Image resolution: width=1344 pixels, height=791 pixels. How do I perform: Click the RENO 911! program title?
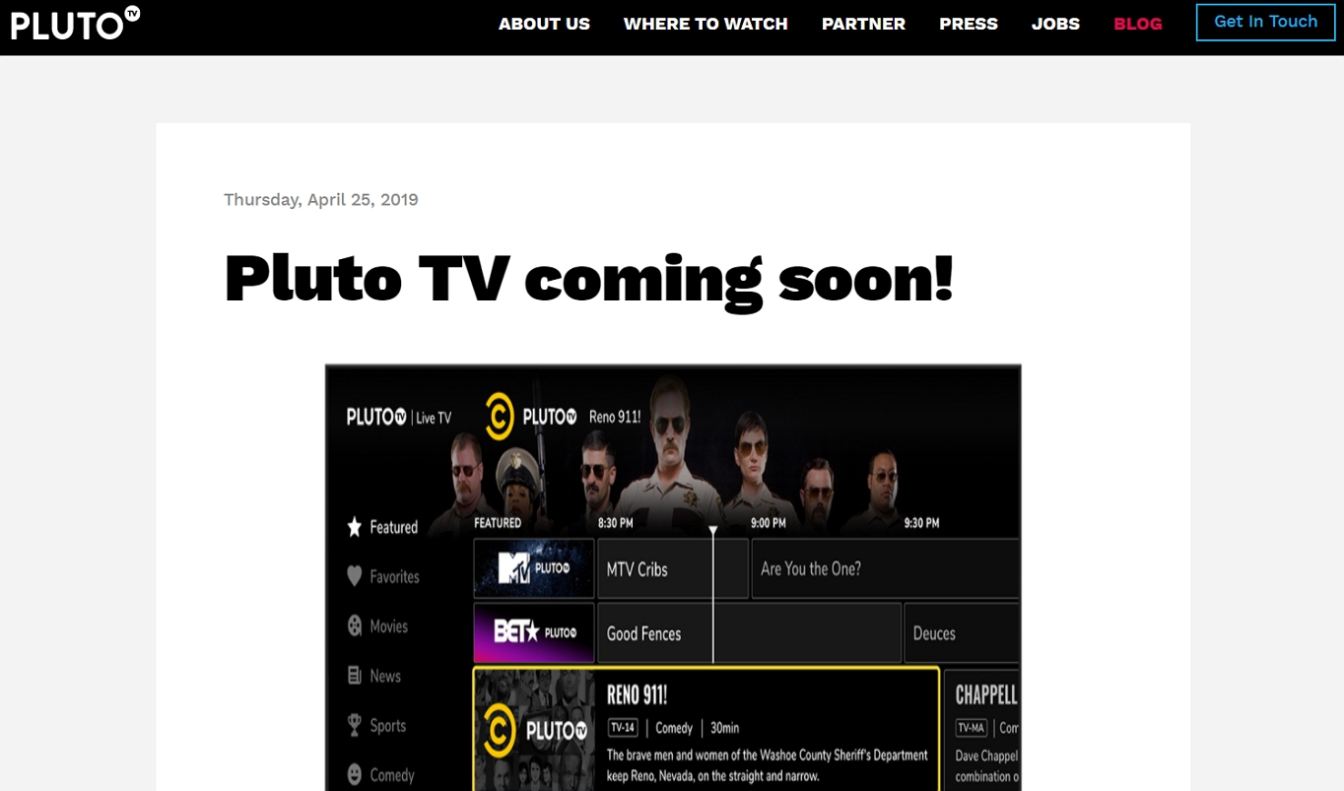[638, 694]
